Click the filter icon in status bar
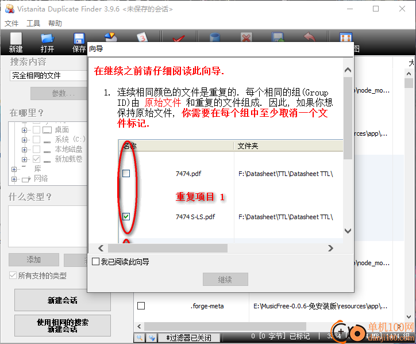This screenshot has height=344, width=416. pyautogui.click(x=152, y=338)
